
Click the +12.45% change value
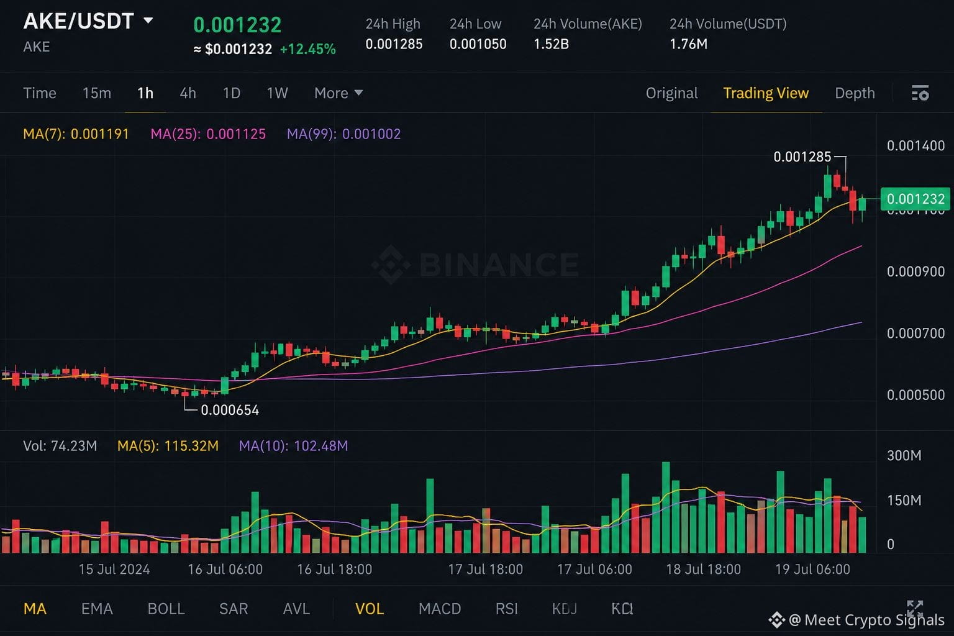click(307, 49)
